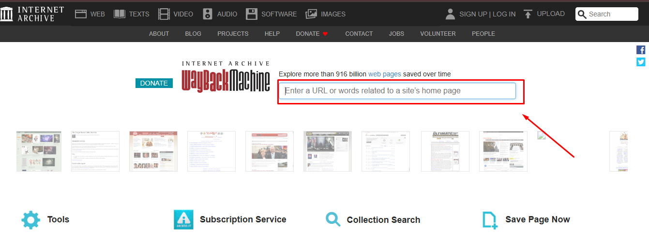The width and height of the screenshot is (649, 233).
Task: Click the Tools gear icon
Action: (31, 219)
